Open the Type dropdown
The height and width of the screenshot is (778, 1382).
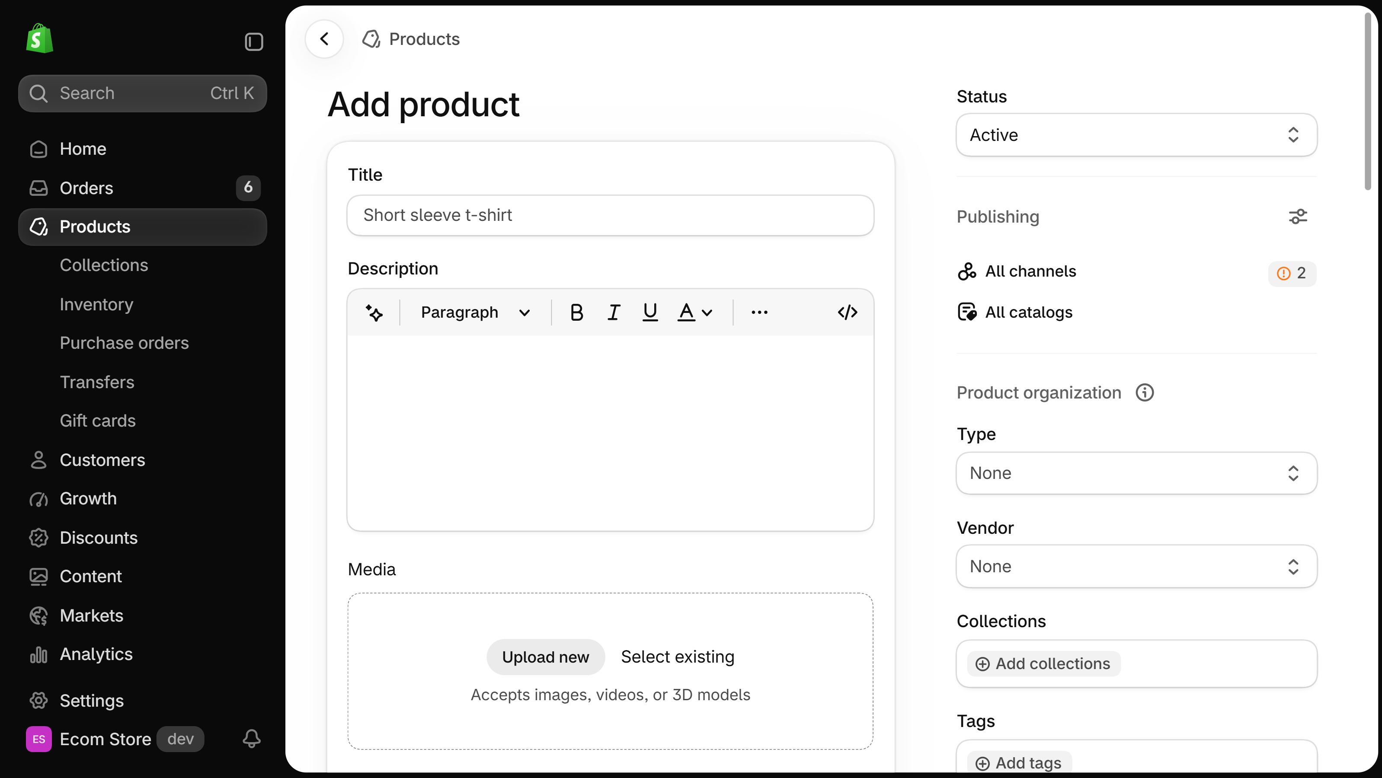1136,473
